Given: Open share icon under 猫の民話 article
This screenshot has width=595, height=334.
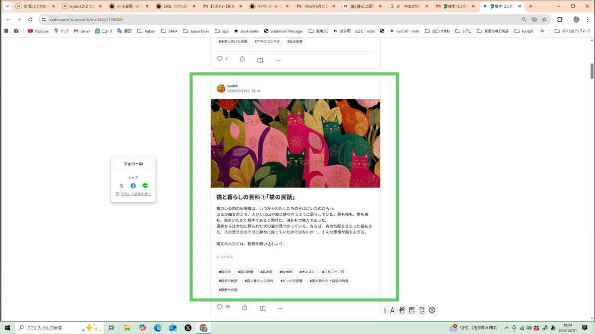Looking at the screenshot, I should (x=245, y=307).
